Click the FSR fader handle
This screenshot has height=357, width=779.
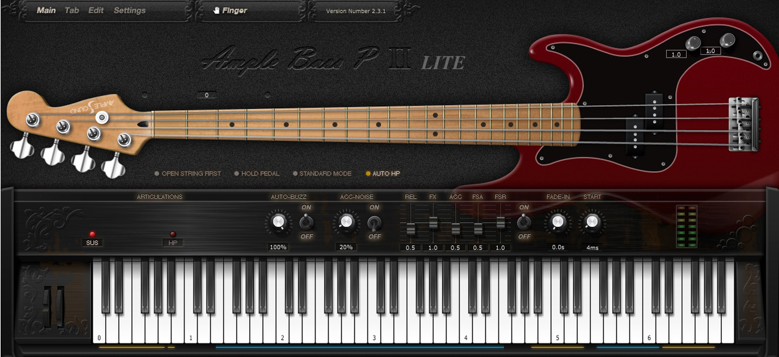click(501, 222)
